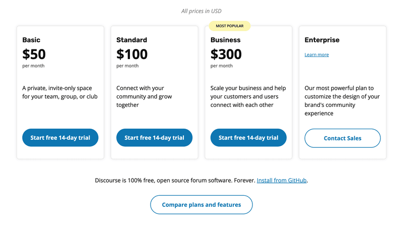Select the Basic plan heading
Viewport: 403px width, 225px height.
coord(31,40)
